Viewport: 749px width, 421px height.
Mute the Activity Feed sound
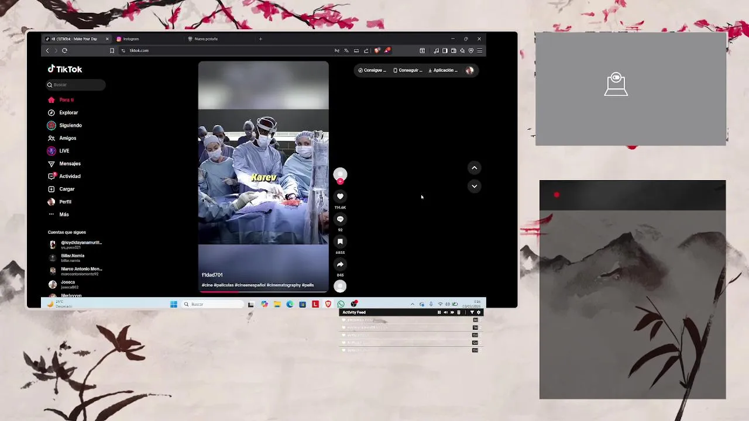click(x=445, y=312)
